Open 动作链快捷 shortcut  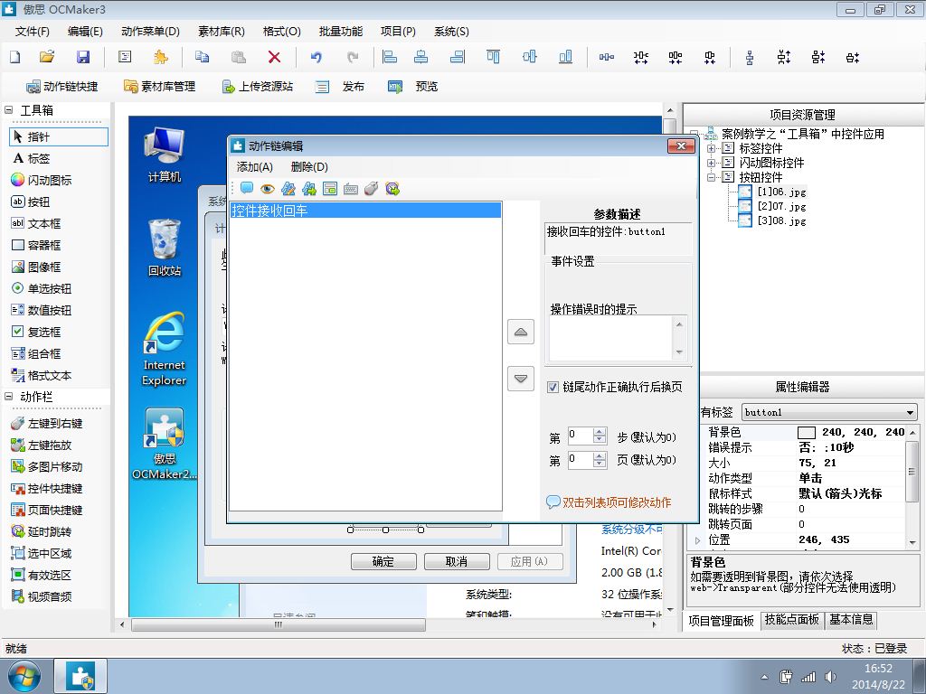tap(62, 87)
